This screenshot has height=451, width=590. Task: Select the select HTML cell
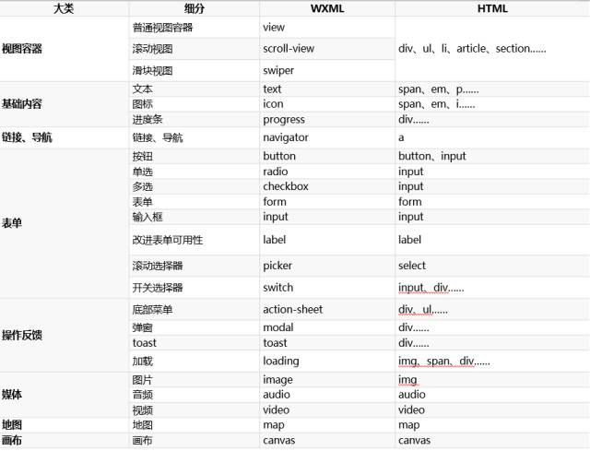coord(492,266)
